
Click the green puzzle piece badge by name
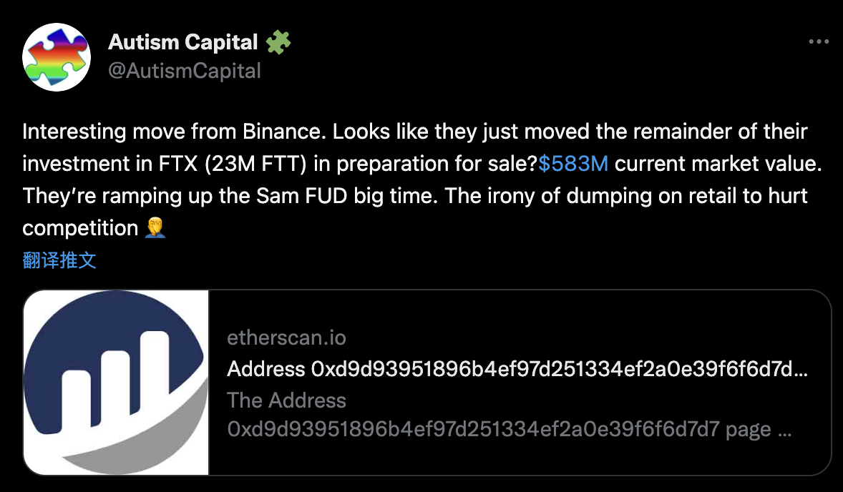tap(278, 43)
